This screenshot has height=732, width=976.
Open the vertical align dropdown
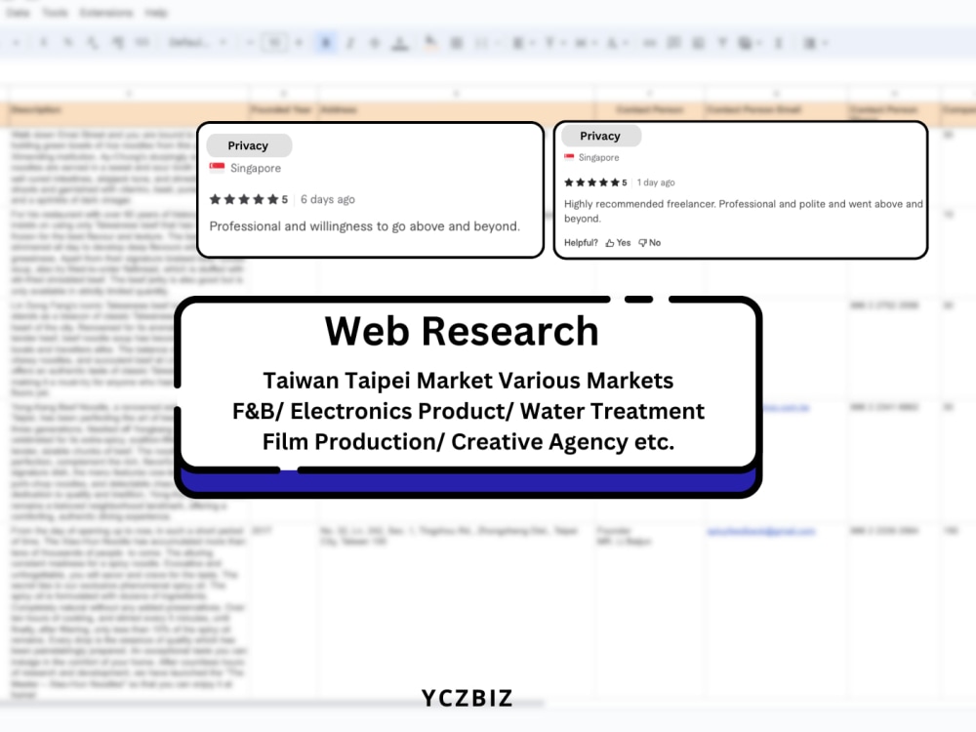[553, 43]
